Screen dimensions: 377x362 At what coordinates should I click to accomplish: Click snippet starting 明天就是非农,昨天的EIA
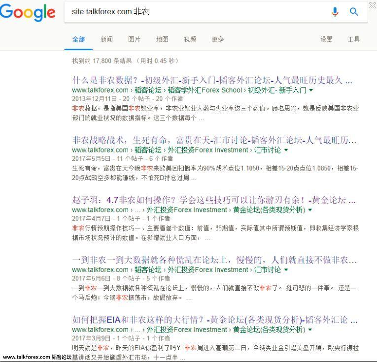(215, 352)
